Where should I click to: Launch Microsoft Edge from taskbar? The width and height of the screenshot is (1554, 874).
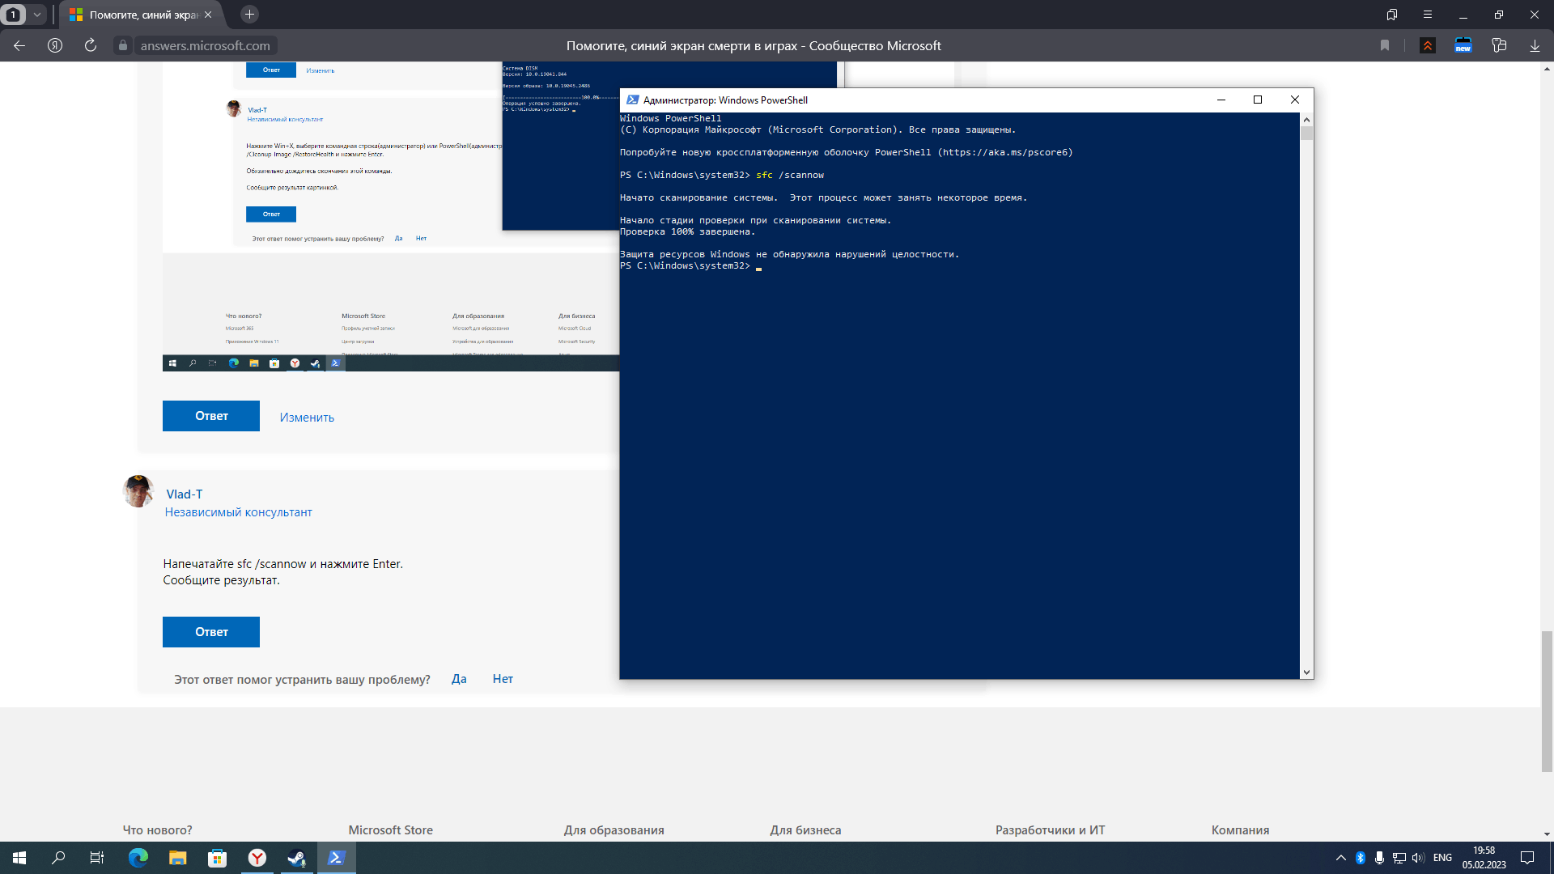pos(138,858)
